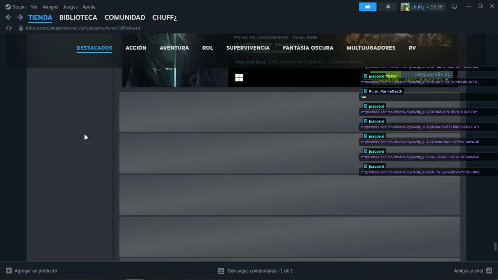Switch to Big Picture mode
This screenshot has width=498, height=280.
pyautogui.click(x=454, y=7)
